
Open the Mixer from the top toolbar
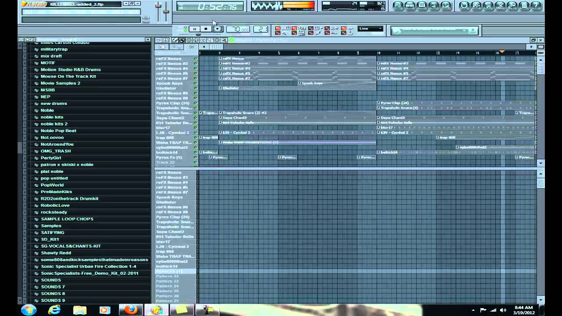click(446, 6)
